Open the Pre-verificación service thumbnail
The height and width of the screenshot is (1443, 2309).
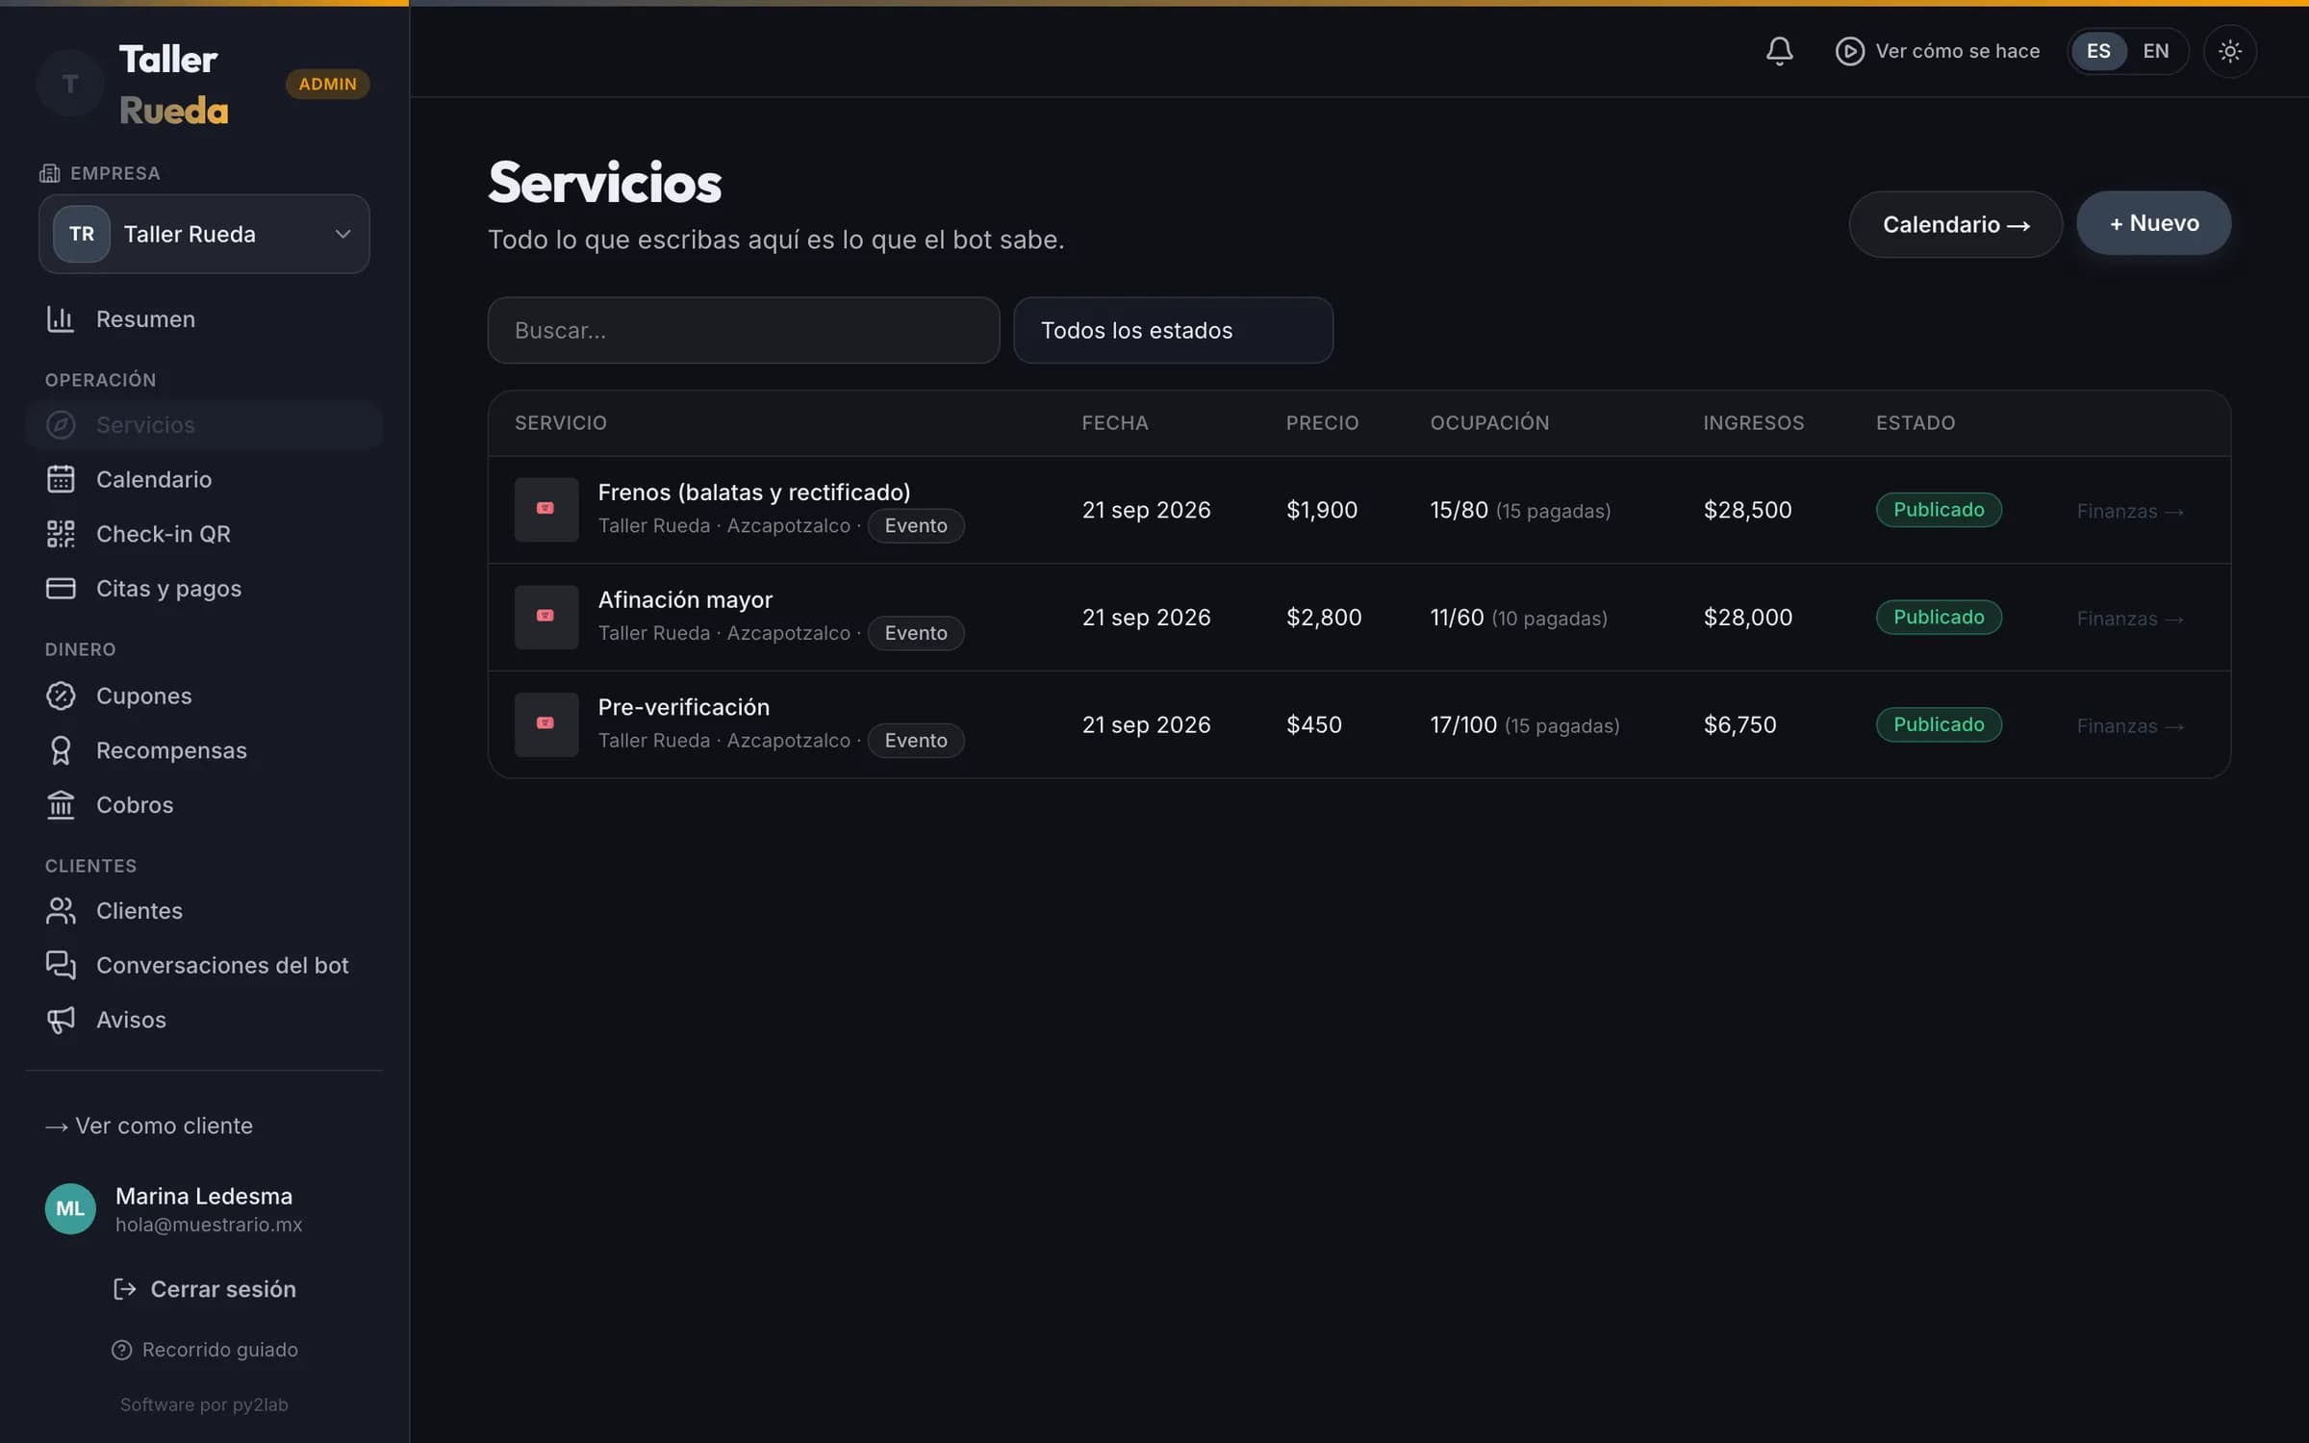[546, 724]
